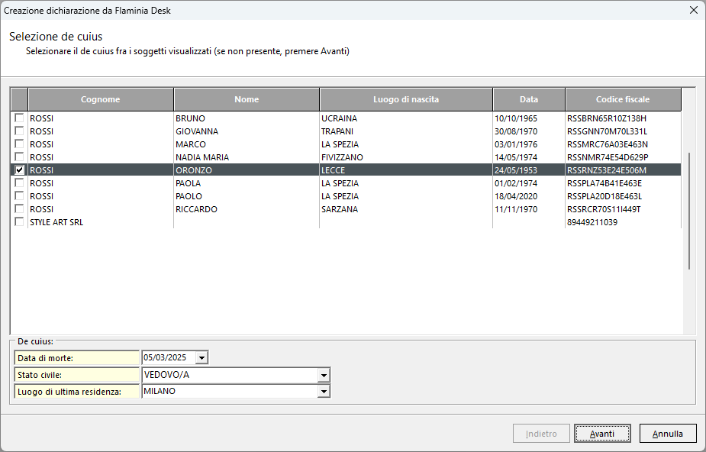Sort by Luogo di nascita header
The height and width of the screenshot is (452, 706).
click(405, 99)
